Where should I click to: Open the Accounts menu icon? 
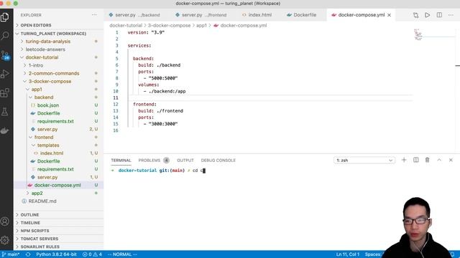(x=5, y=221)
